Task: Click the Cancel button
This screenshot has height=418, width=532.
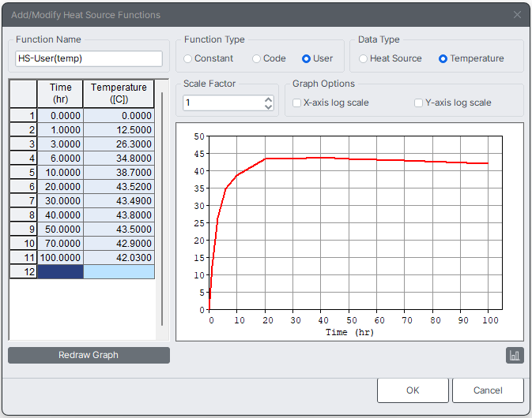Action: [488, 390]
